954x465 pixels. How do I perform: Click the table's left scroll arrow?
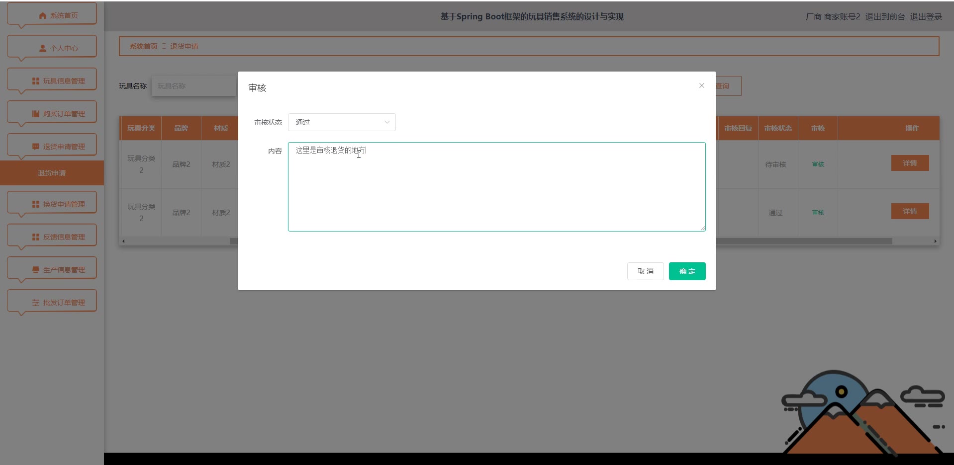[x=123, y=241]
